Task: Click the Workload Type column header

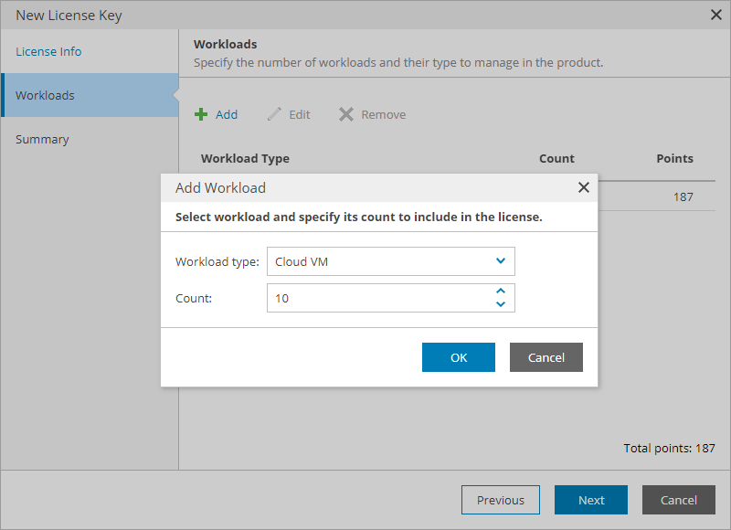Action: (245, 159)
